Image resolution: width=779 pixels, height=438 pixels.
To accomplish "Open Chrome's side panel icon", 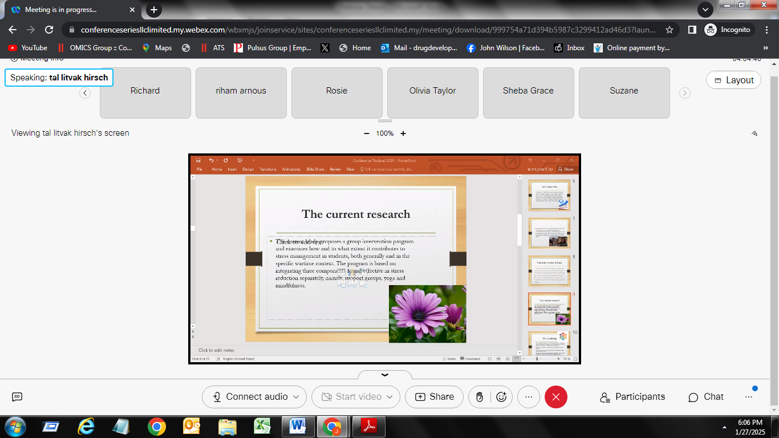I will (x=692, y=30).
